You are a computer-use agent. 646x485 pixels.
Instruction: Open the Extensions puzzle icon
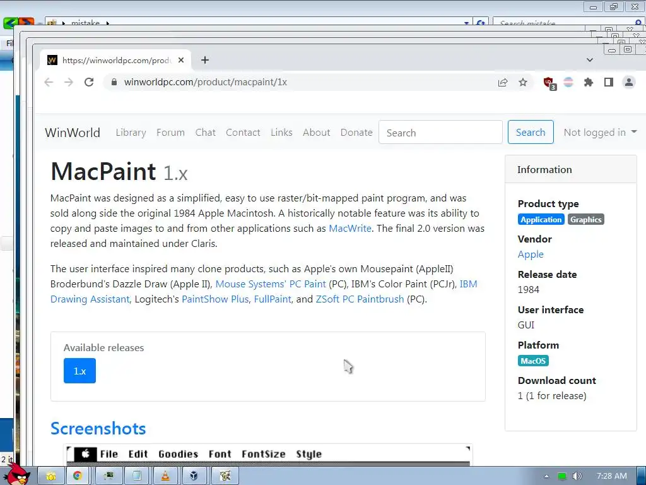(x=589, y=83)
